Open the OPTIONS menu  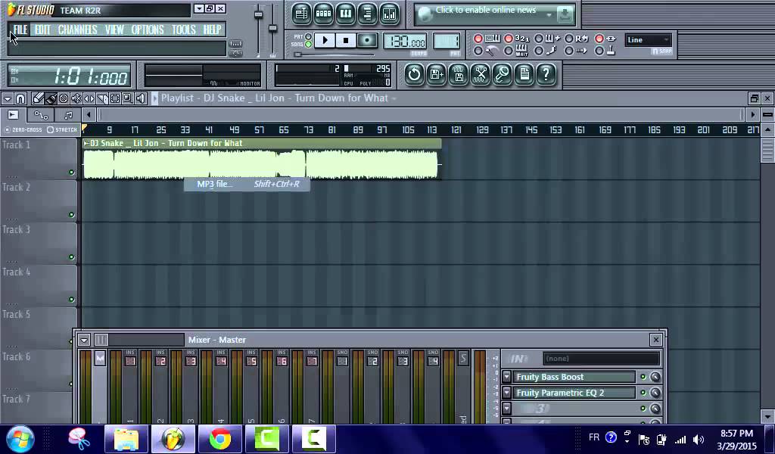[148, 30]
